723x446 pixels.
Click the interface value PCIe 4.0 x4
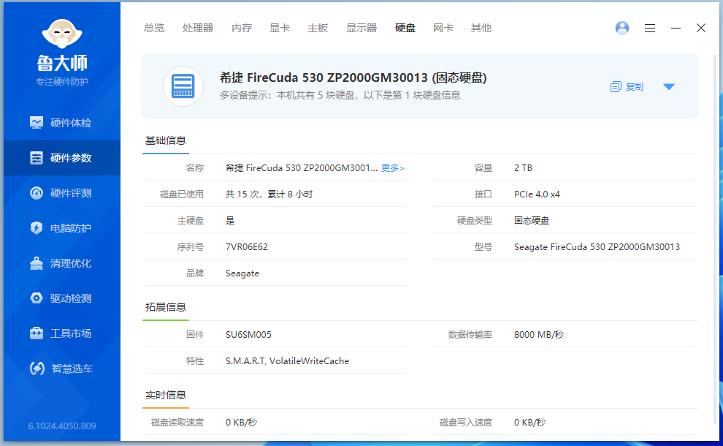(538, 194)
